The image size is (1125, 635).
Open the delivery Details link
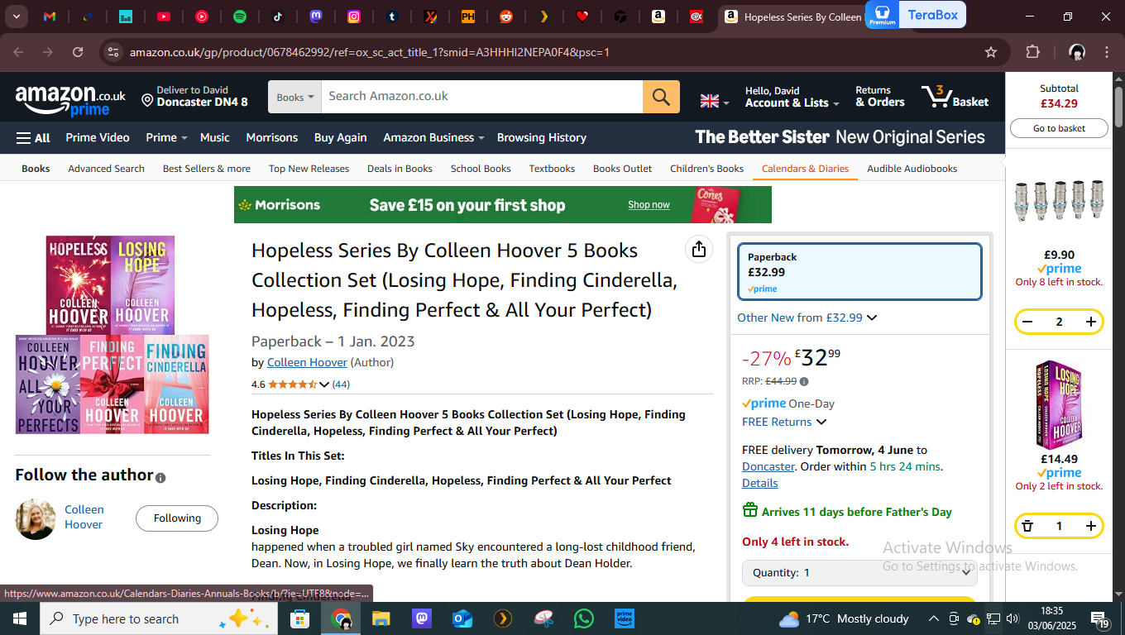(x=759, y=483)
